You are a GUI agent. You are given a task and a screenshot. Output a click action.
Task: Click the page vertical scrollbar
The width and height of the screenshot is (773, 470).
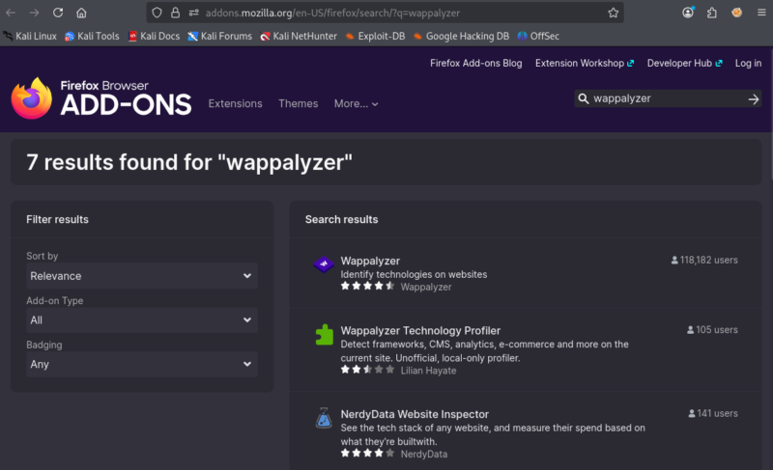coord(770,113)
